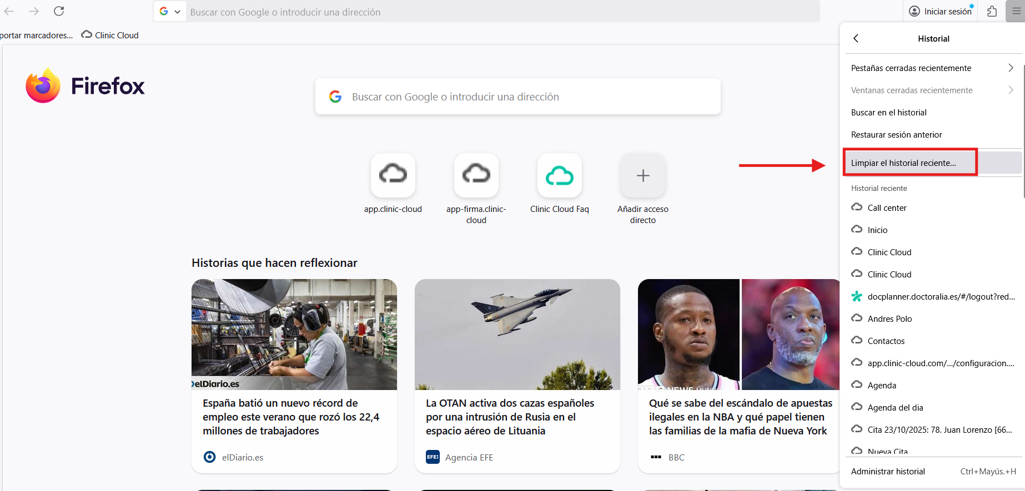Open Administrar historial at panel bottom

pos(888,472)
